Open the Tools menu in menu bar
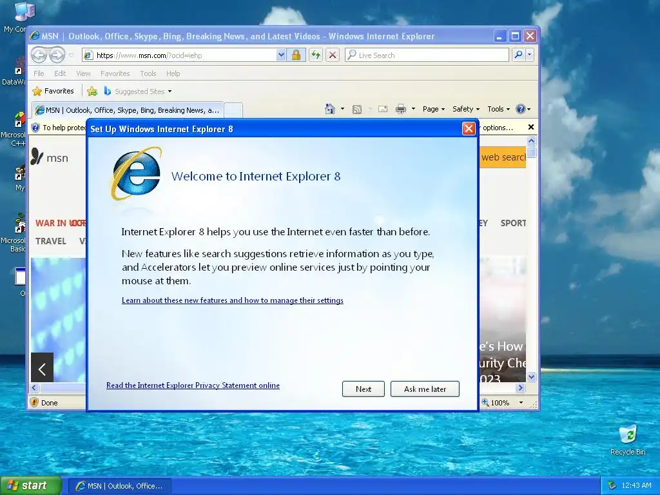This screenshot has width=660, height=495. tap(148, 73)
